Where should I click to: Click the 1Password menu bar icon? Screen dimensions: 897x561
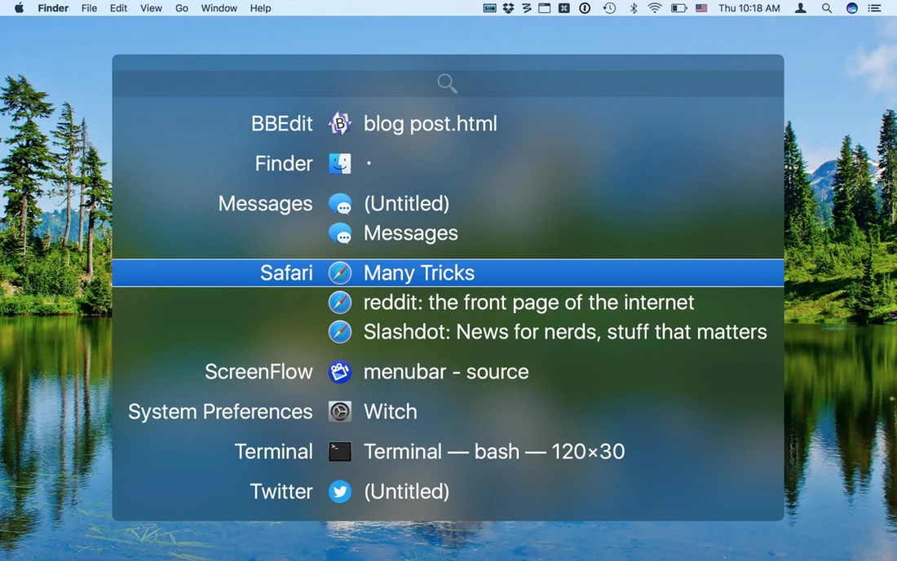(585, 8)
